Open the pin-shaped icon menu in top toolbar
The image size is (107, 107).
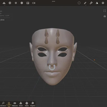pos(91,3)
